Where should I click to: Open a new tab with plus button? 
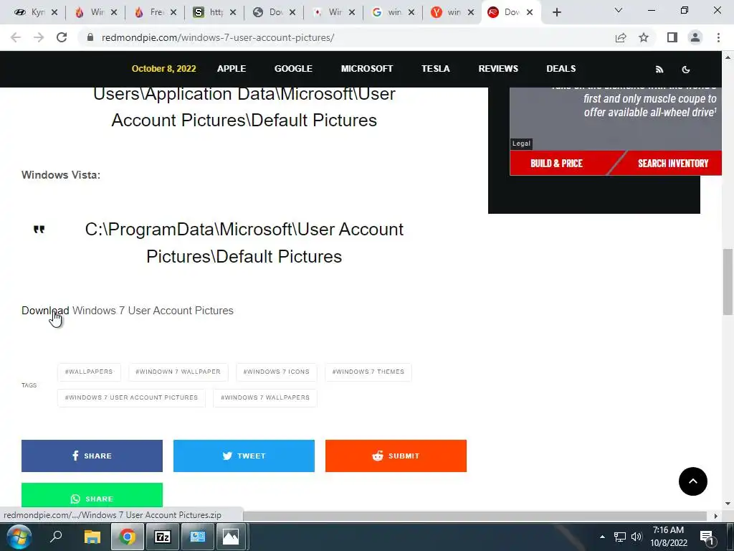556,12
